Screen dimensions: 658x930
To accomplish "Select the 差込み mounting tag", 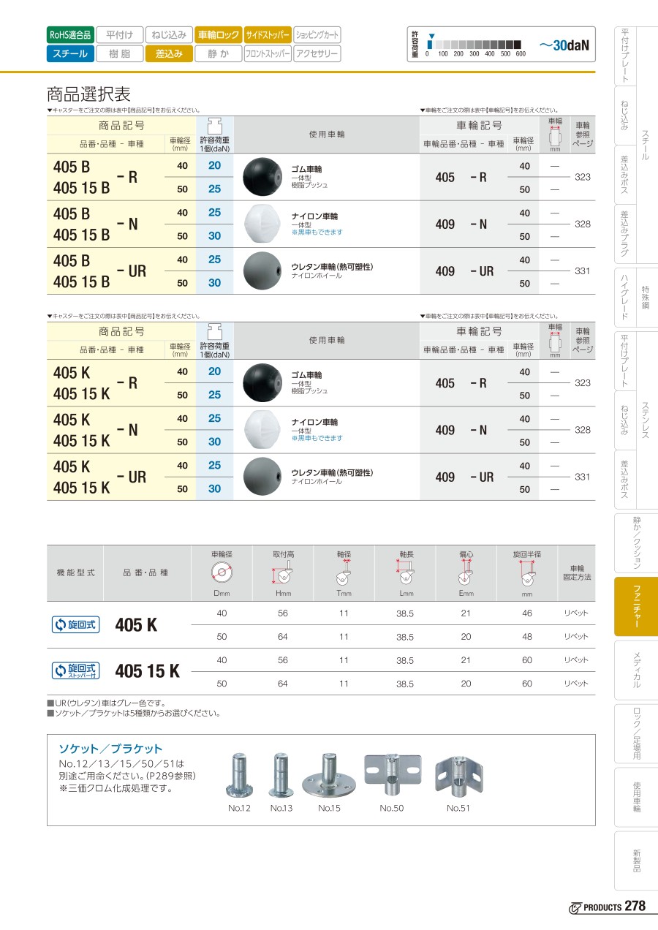I will tap(169, 53).
